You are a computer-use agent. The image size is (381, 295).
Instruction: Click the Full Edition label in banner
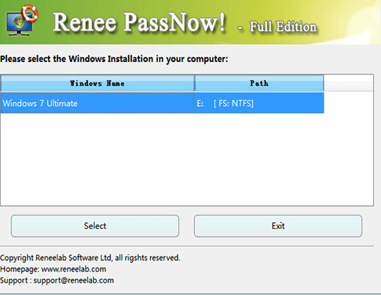pos(283,27)
